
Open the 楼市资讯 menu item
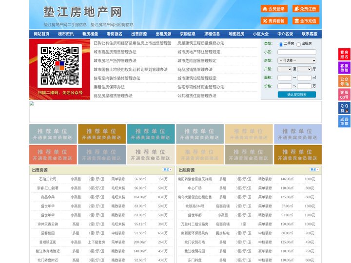pyautogui.click(x=66, y=34)
